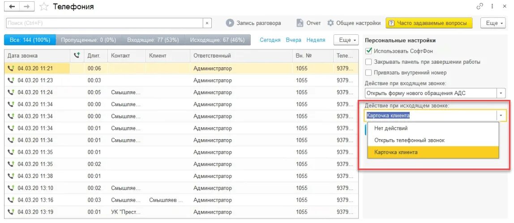514x223 pixels.
Task: Show the Входящие calls tab
Action: click(153, 40)
